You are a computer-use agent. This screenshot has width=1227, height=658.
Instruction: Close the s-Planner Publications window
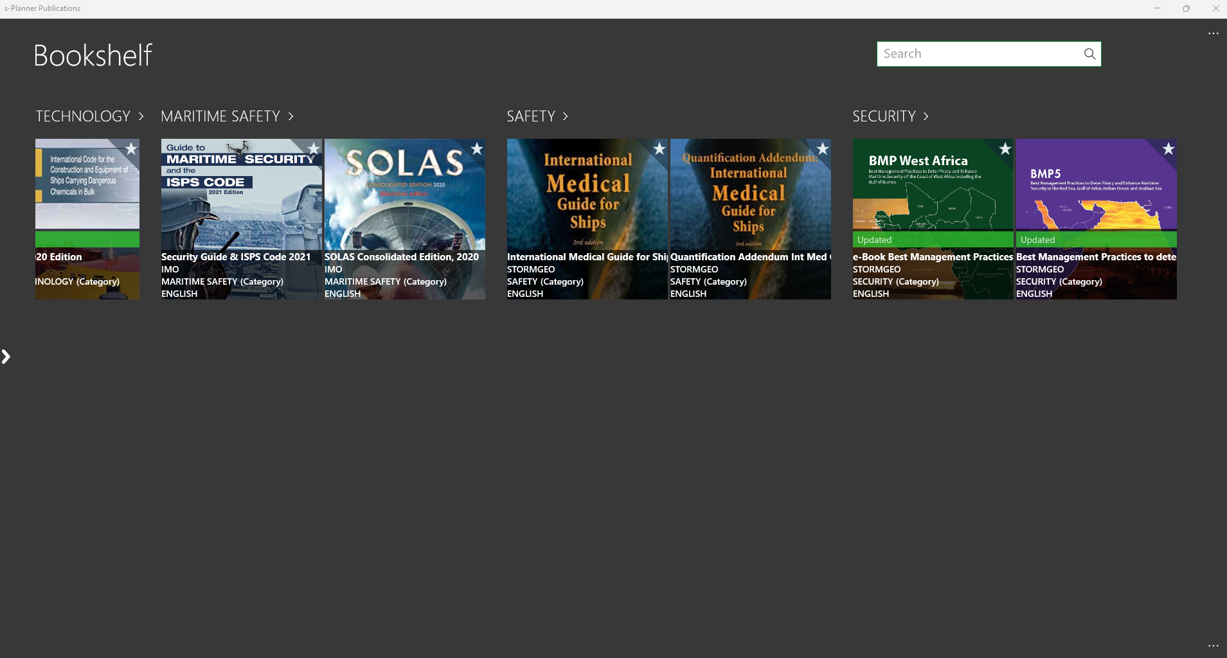tap(1215, 8)
